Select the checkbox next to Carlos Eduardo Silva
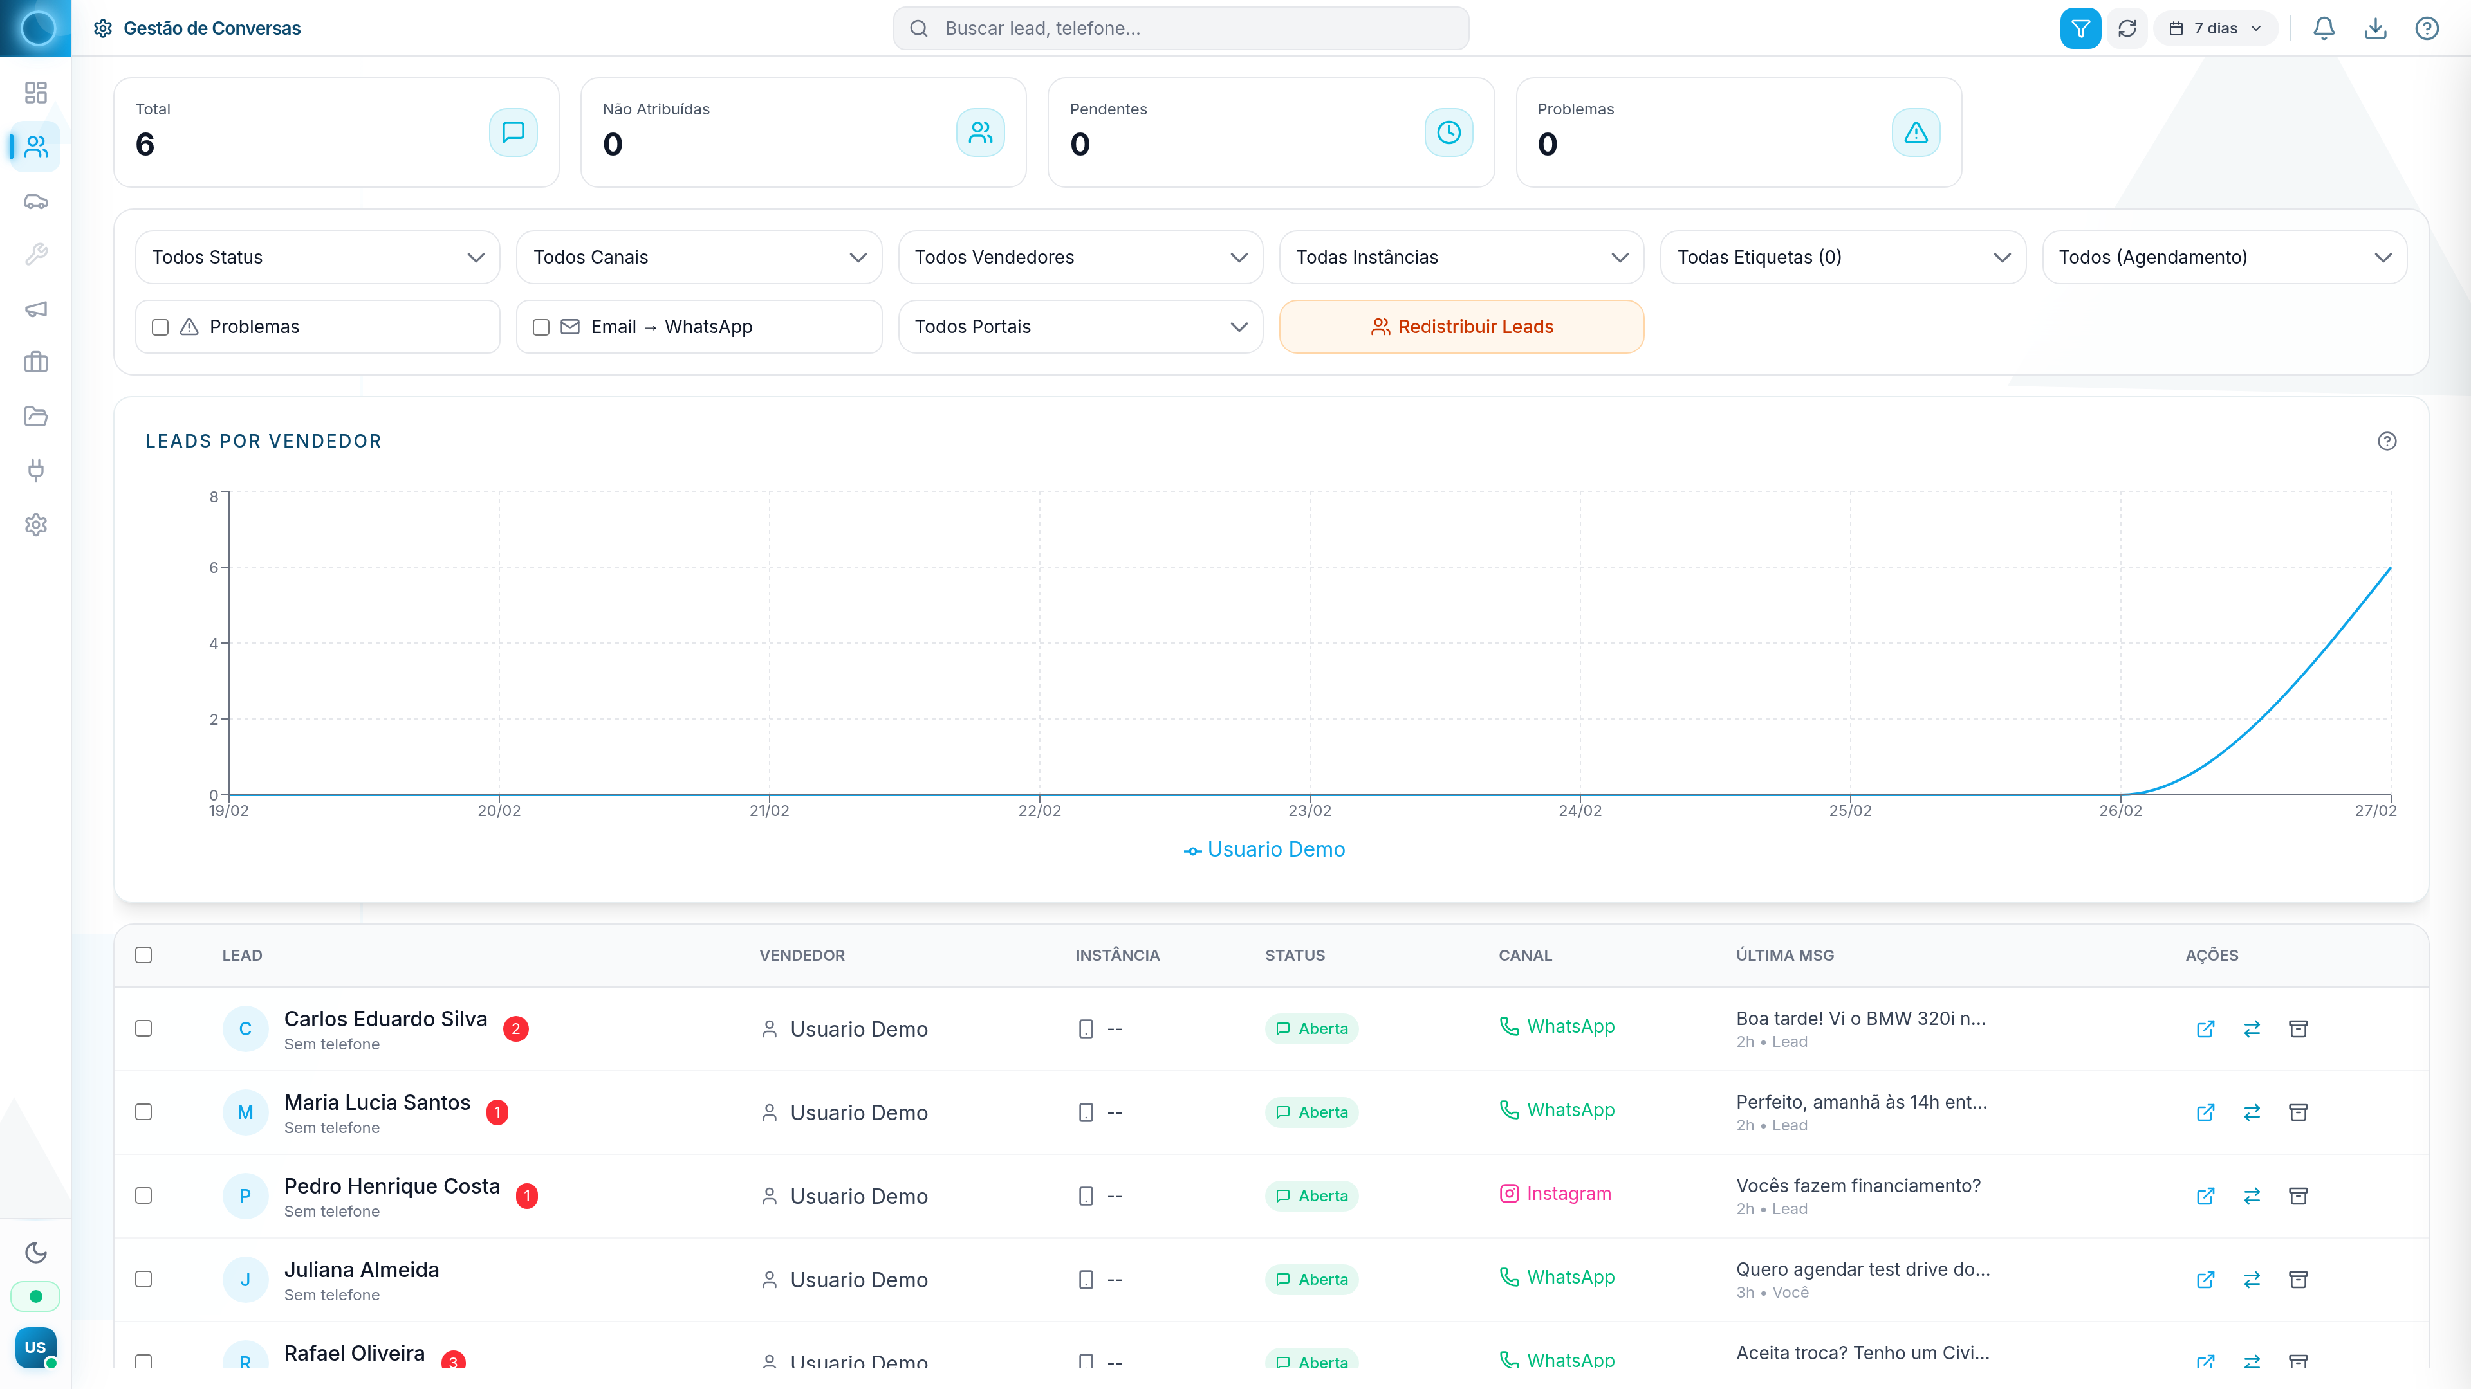Viewport: 2471px width, 1389px height. pos(145,1029)
